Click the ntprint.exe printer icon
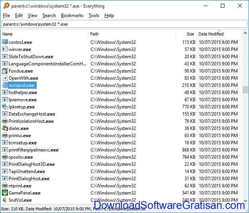Image resolution: width=249 pixels, height=213 pixels. (5, 185)
